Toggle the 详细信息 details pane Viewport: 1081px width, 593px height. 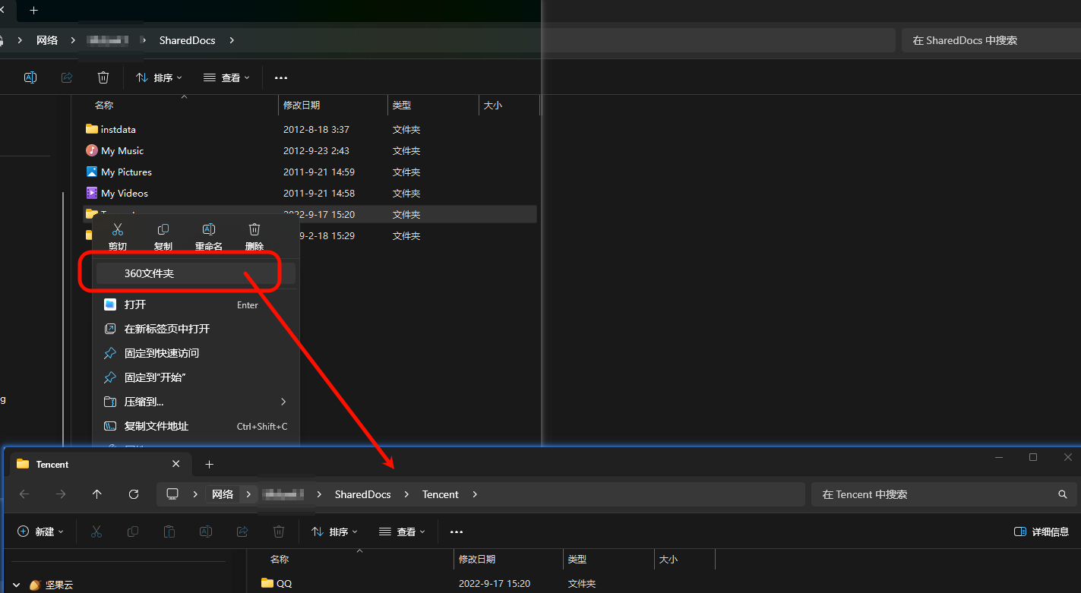coord(1041,531)
